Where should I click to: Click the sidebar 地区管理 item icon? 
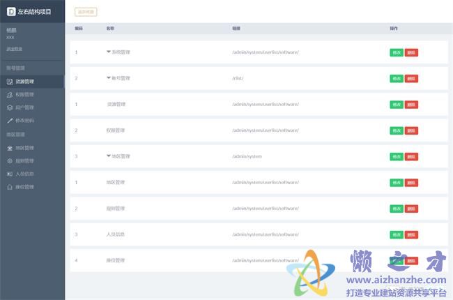tap(10, 148)
